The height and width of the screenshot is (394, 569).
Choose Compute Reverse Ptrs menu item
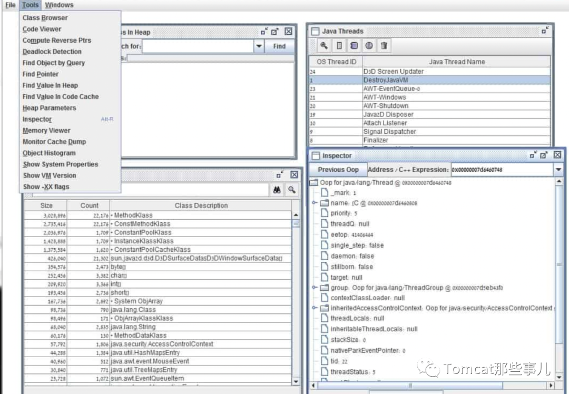click(x=56, y=40)
